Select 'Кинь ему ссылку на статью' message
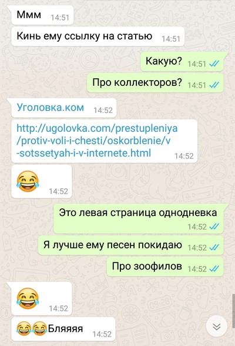 point(98,36)
